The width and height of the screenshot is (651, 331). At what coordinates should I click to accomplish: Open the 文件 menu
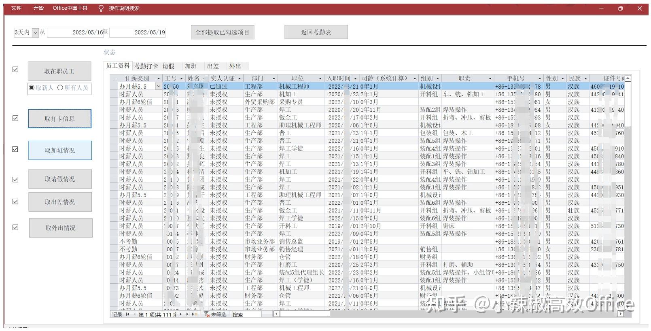click(x=17, y=8)
